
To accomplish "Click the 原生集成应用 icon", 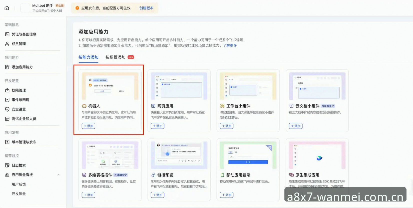I will [291, 175].
